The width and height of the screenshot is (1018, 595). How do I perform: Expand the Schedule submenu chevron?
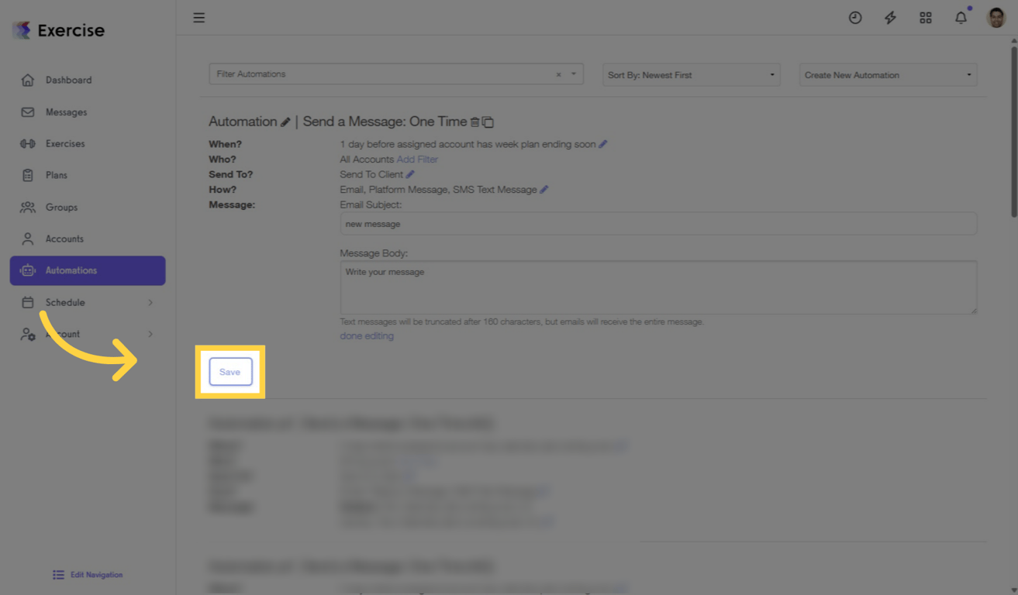pos(150,302)
